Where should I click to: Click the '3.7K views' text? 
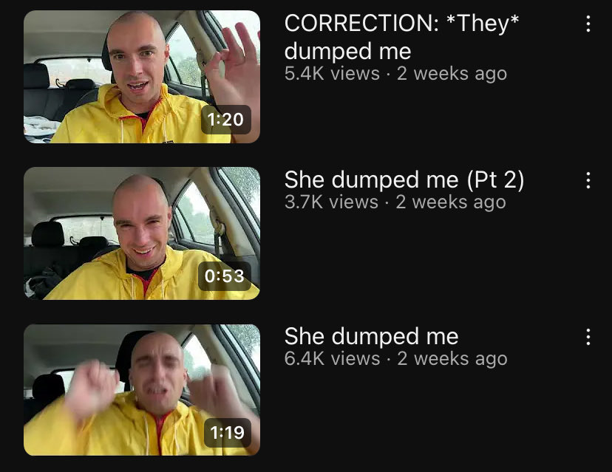pos(331,202)
